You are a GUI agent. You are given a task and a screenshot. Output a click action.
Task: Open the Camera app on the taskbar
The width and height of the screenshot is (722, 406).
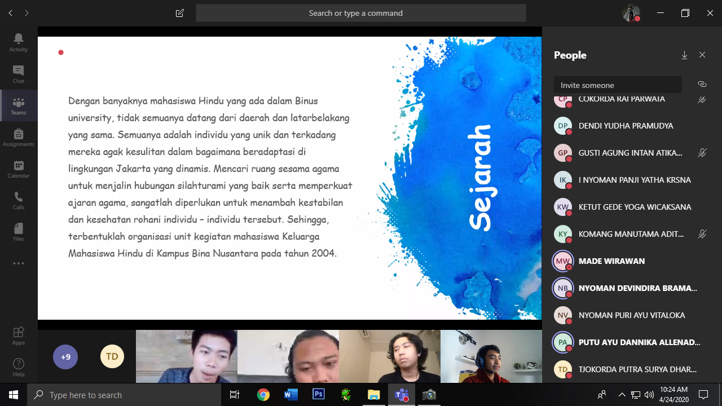click(x=429, y=395)
